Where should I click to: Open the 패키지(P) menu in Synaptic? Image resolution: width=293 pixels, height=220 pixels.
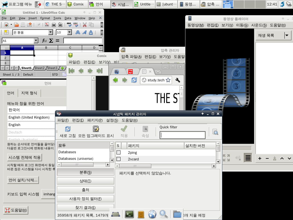point(95,120)
